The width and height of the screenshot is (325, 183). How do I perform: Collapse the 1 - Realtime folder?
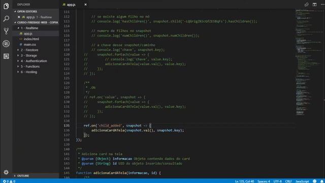point(29,28)
